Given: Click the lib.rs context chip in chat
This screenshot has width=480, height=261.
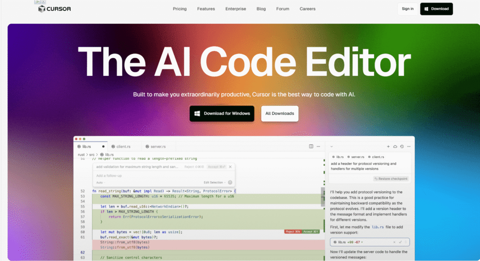Looking at the screenshot, I should pos(338,157).
